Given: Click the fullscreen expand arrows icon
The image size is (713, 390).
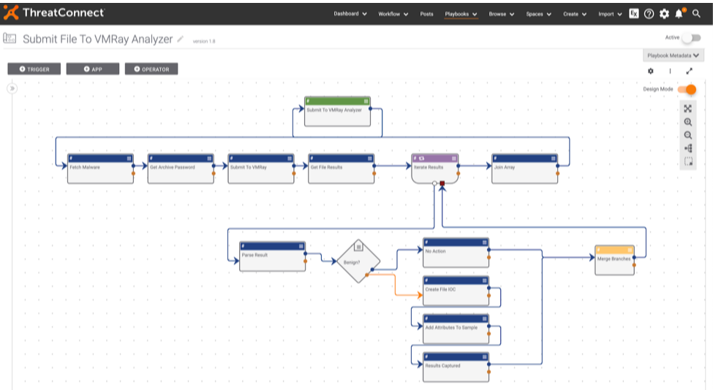Looking at the screenshot, I should (x=690, y=72).
